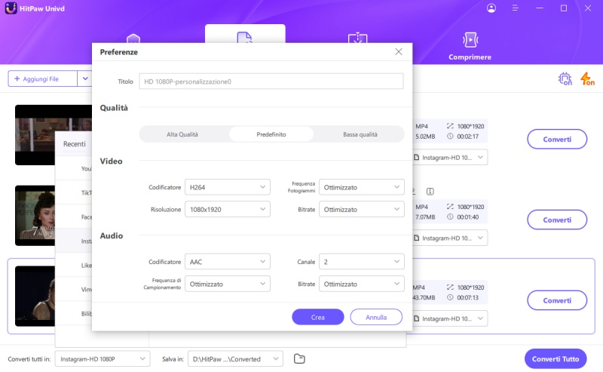Viewport: 603px width, 372px height.
Task: Close the Preferenze dialog
Action: pos(399,52)
